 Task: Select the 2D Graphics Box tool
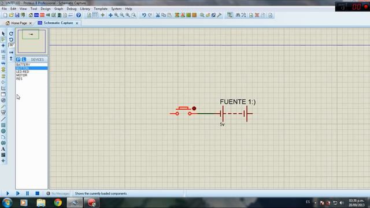3,125
